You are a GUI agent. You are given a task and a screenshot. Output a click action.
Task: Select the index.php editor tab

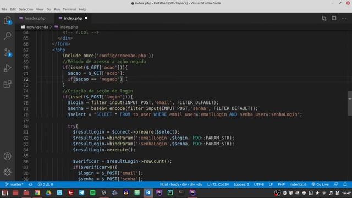(73, 18)
